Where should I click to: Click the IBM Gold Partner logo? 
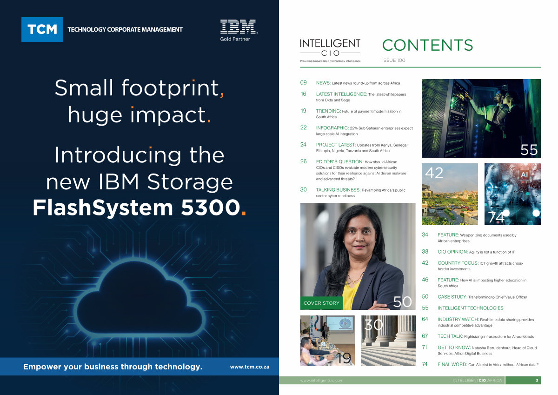(x=239, y=31)
